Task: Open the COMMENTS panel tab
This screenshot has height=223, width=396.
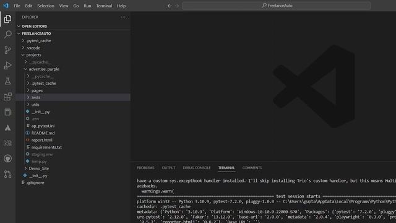Action: pyautogui.click(x=252, y=168)
